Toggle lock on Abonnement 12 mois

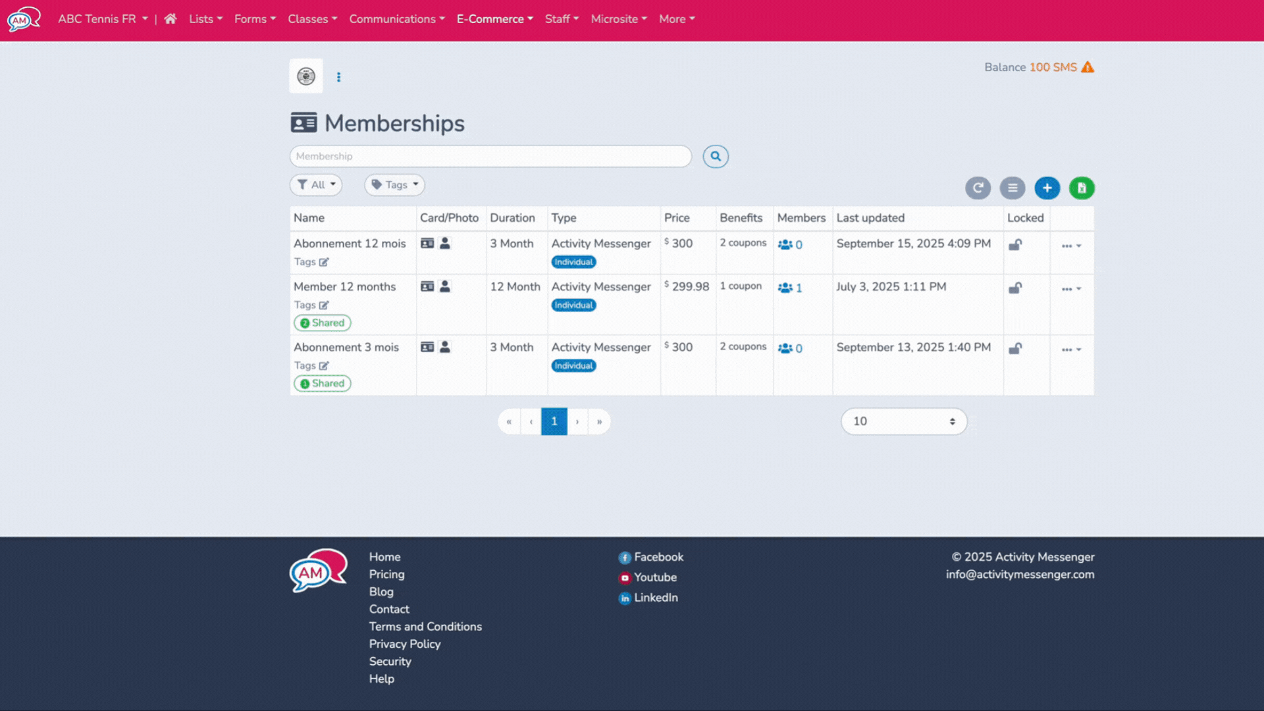[x=1015, y=244]
